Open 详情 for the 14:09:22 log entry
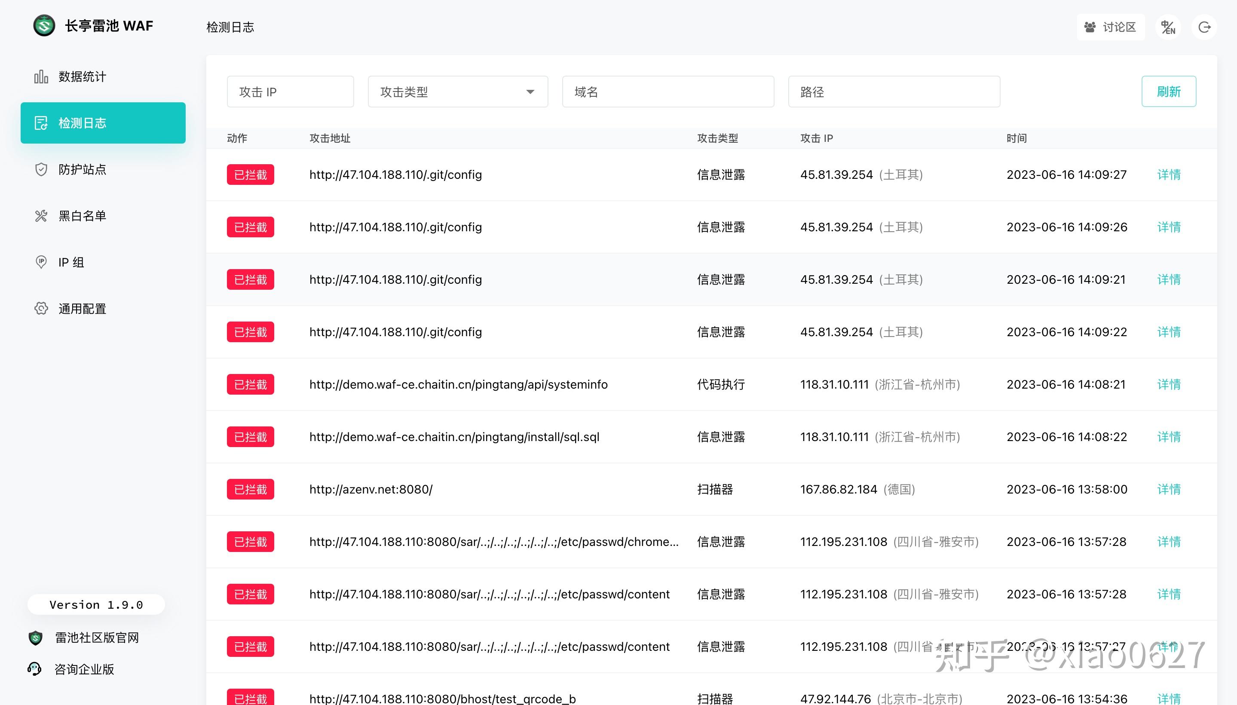The width and height of the screenshot is (1237, 705). [x=1169, y=332]
